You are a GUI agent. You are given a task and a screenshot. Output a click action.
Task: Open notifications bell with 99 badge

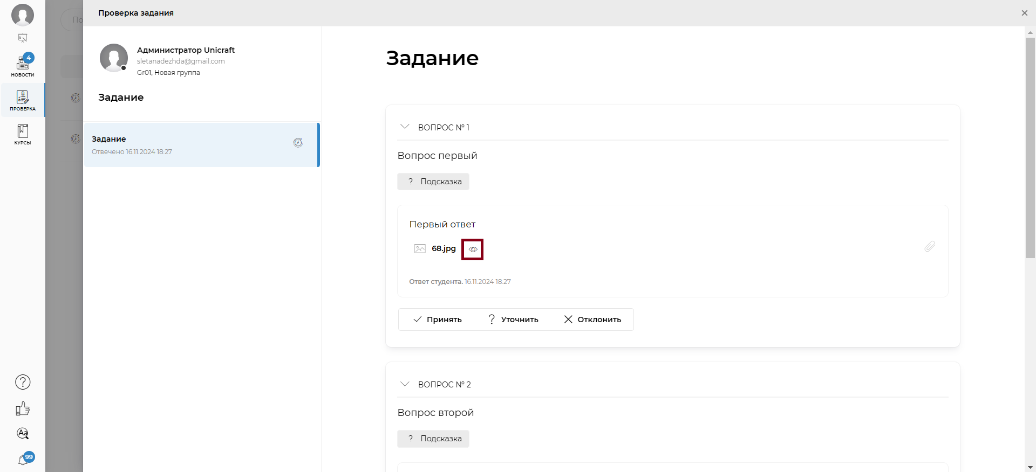[25, 459]
